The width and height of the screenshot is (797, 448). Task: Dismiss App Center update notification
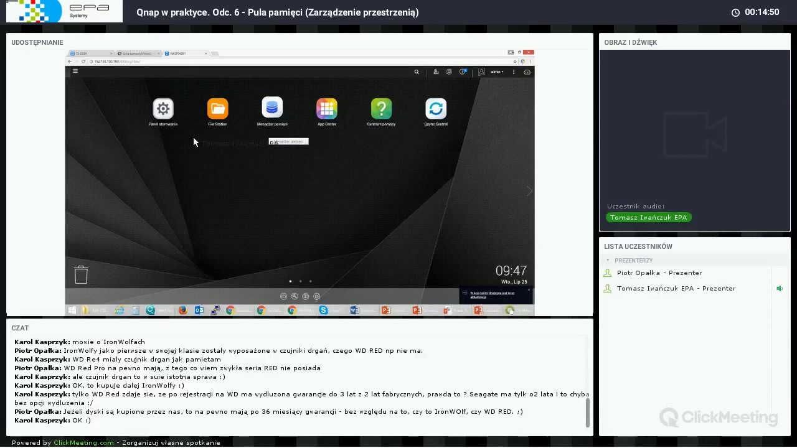pyautogui.click(x=529, y=289)
